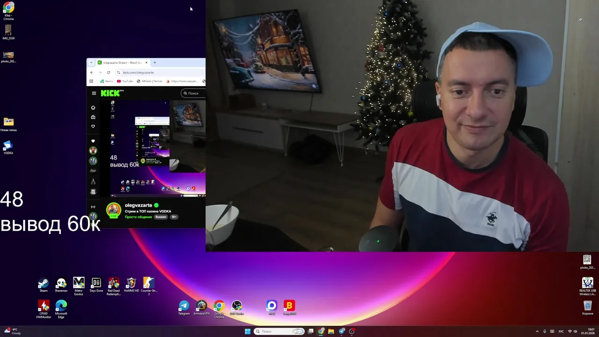
Task: Select Kitai - Chrome desktop shortcut
Action: (8, 11)
